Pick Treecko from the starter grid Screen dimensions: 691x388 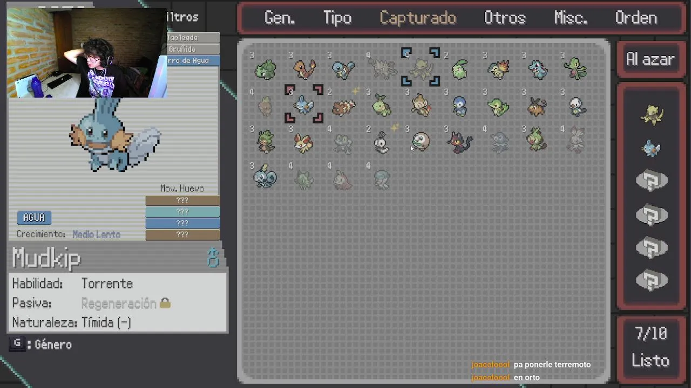(576, 69)
